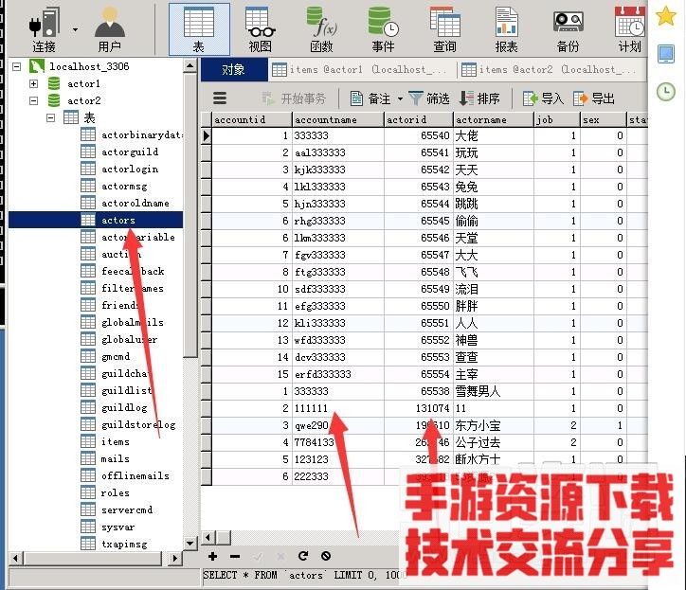Select the actoroldname table
The width and height of the screenshot is (686, 590).
click(x=135, y=203)
